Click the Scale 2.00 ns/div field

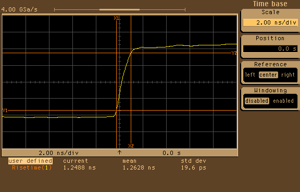(270, 22)
